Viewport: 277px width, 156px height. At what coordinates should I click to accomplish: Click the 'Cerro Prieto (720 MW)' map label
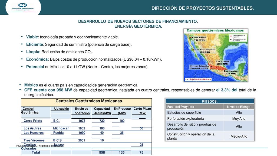pyautogui.click(x=199, y=39)
